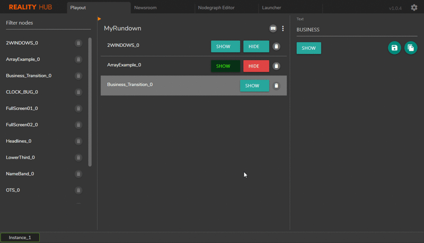Click the v1.0.4 version label
424x243 pixels.
(395, 8)
